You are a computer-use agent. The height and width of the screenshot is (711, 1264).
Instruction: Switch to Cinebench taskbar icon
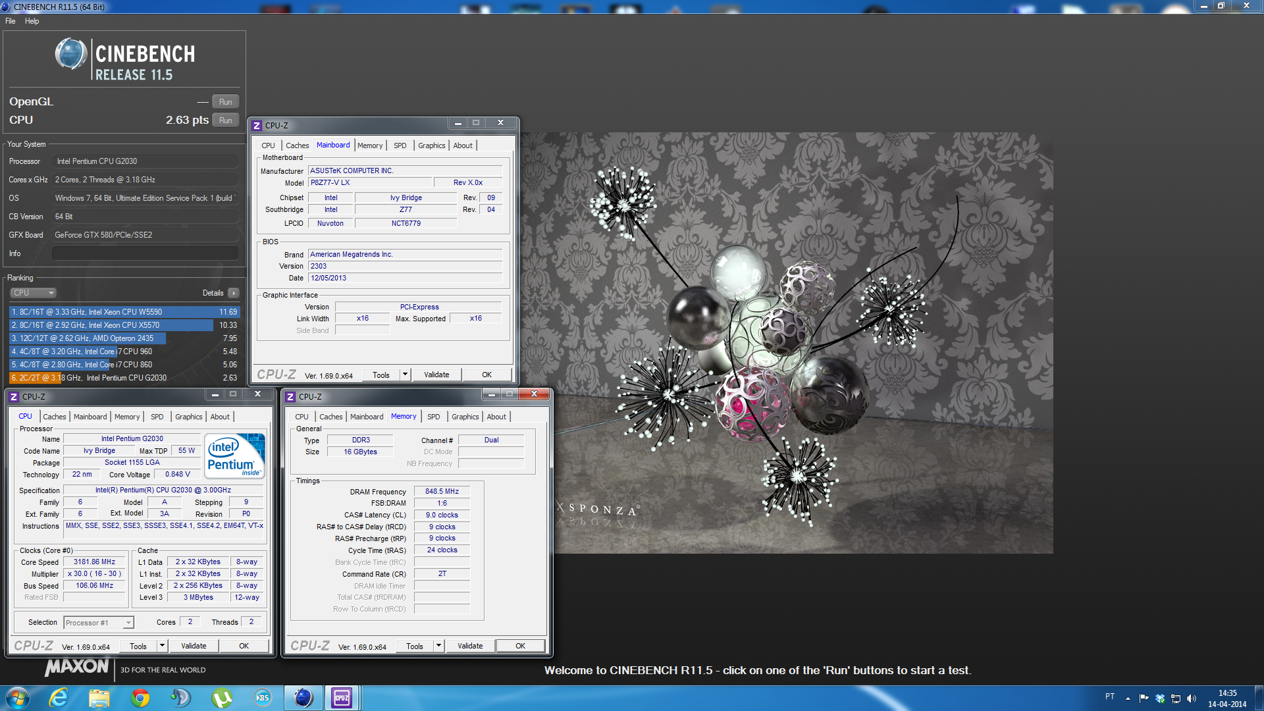(303, 698)
